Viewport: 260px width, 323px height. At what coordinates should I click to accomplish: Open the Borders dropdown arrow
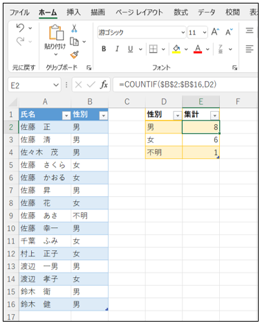click(x=163, y=49)
